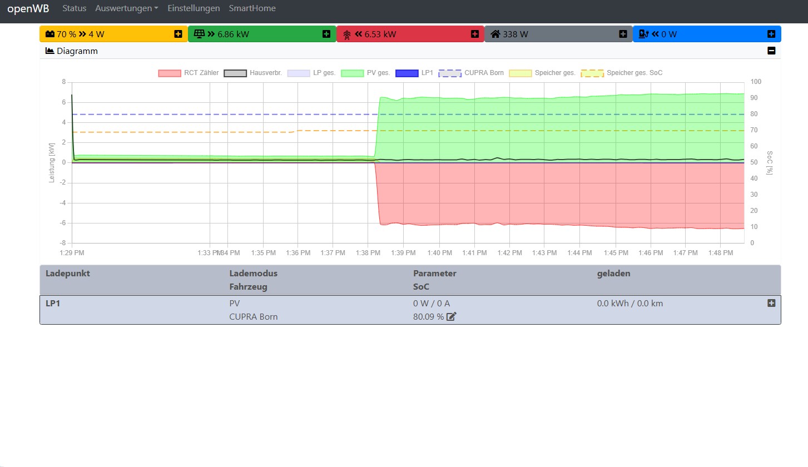
Task: Expand the green PV power tile
Action: click(x=326, y=34)
